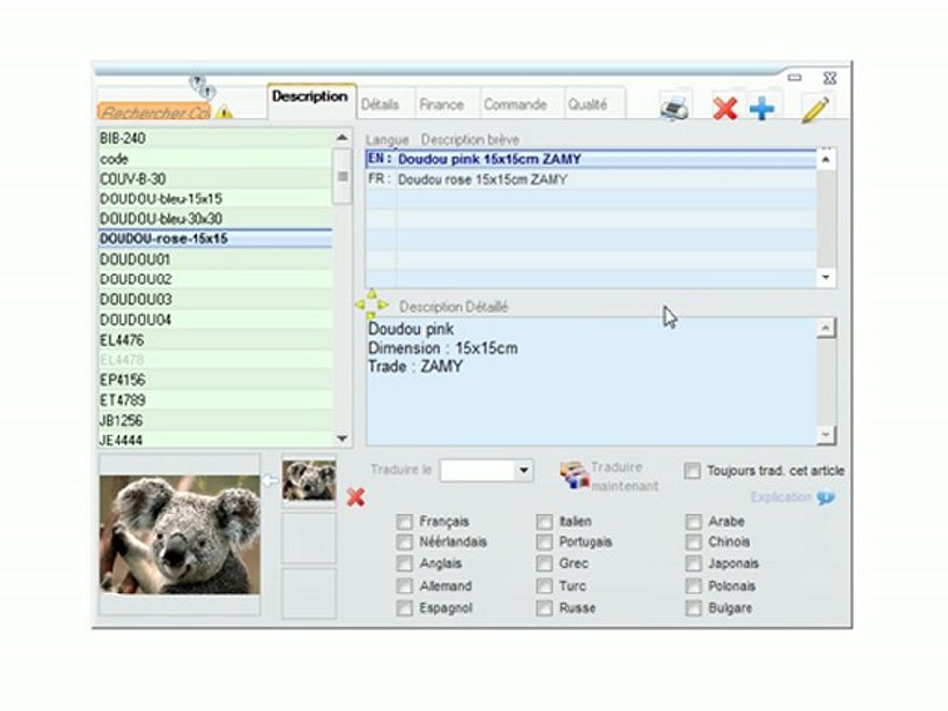Image resolution: width=948 pixels, height=711 pixels.
Task: Click the yellow four-arrow move icon
Action: pyautogui.click(x=371, y=304)
